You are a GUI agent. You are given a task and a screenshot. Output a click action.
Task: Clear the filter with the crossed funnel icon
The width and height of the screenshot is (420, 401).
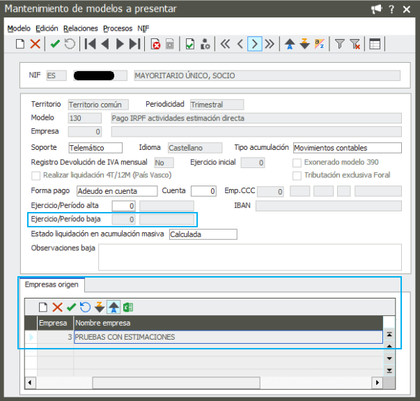point(355,44)
